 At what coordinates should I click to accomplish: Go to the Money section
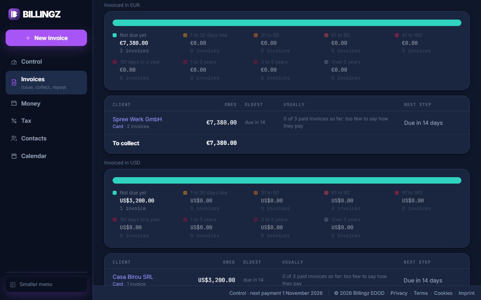tap(46, 103)
